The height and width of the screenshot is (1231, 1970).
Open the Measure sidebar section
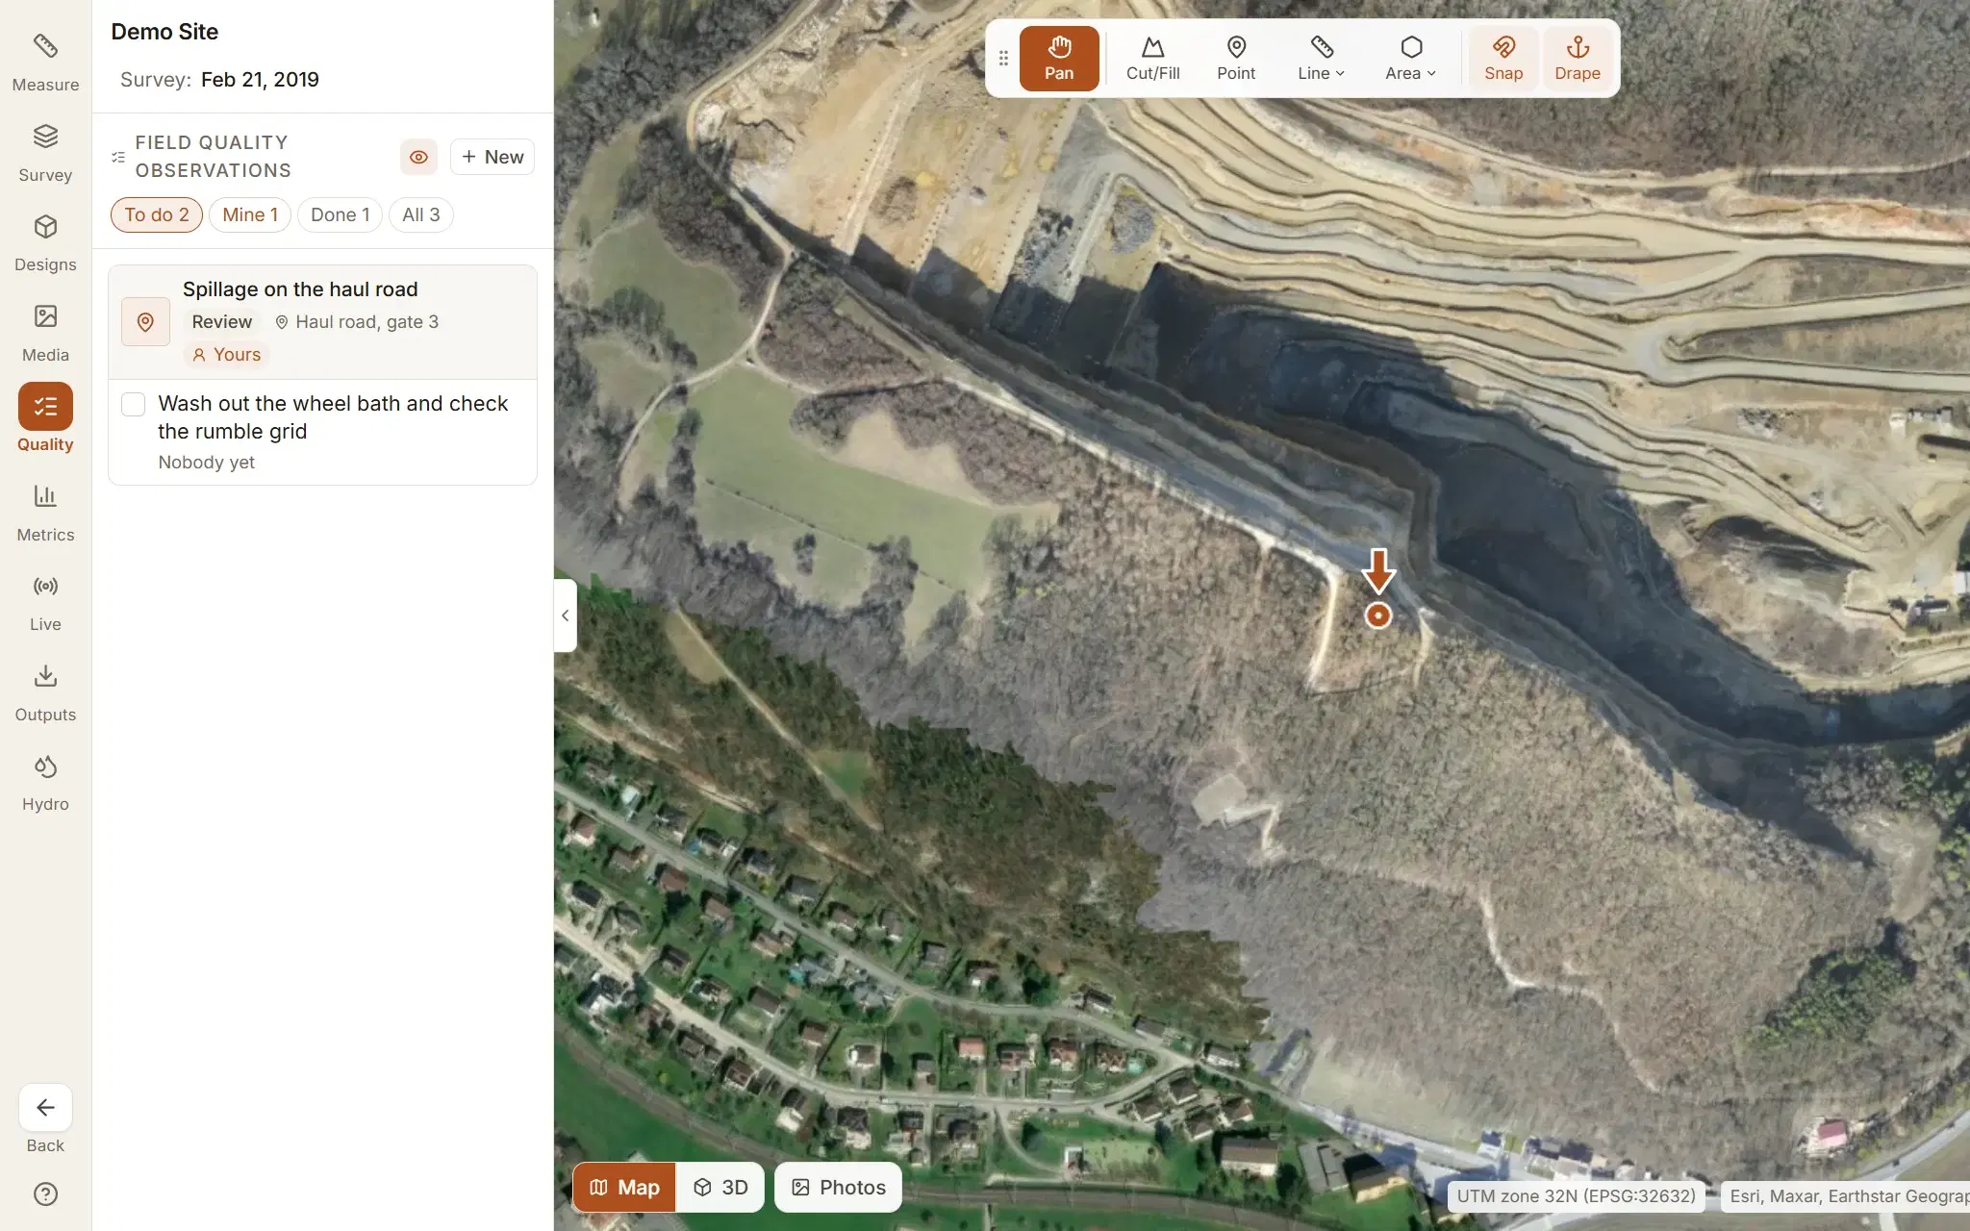(x=45, y=62)
